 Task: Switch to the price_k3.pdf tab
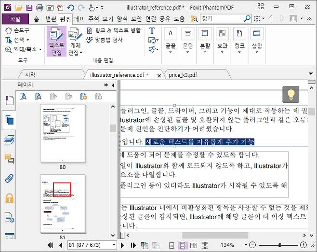pos(183,75)
